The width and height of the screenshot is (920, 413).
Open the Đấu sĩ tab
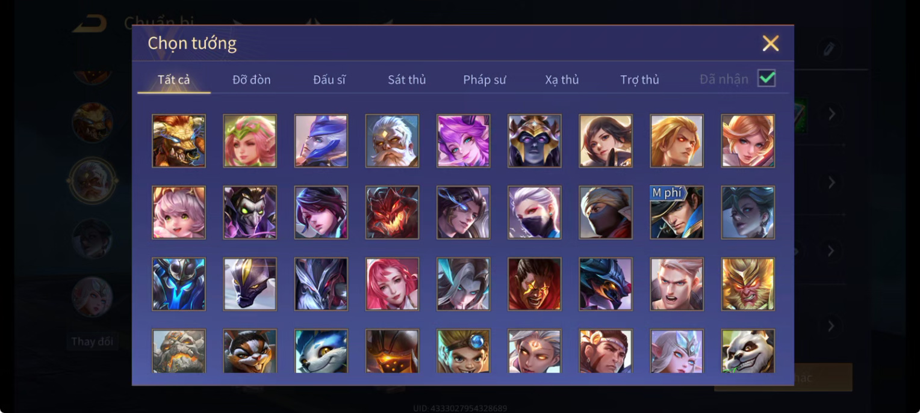pyautogui.click(x=329, y=79)
